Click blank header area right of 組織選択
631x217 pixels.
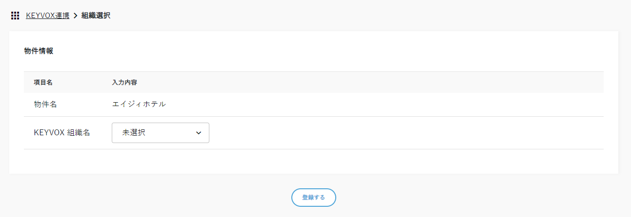coord(342,16)
